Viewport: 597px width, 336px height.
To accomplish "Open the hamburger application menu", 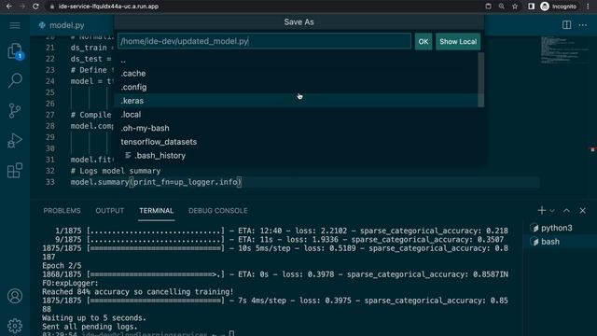I will 15,25.
